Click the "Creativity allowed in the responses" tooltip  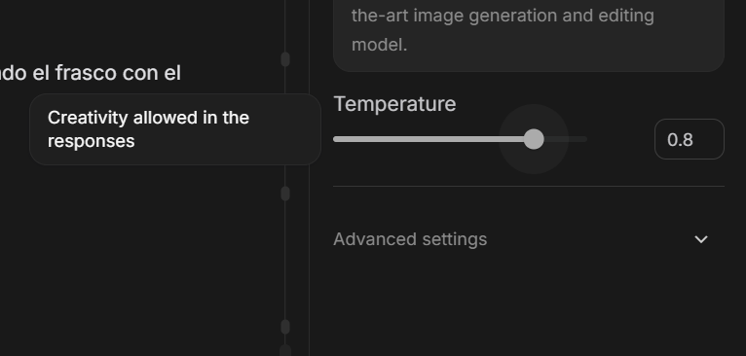tap(175, 129)
